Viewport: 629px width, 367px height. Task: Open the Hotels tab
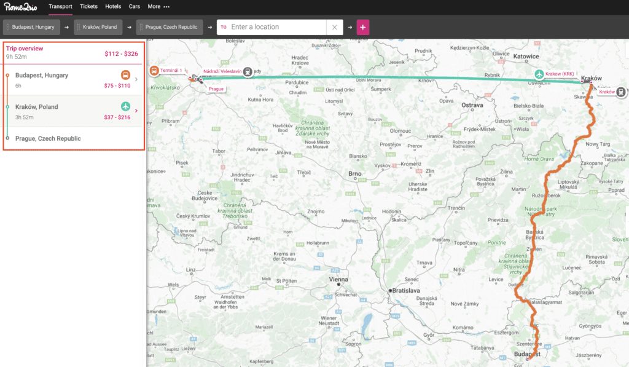coord(113,7)
